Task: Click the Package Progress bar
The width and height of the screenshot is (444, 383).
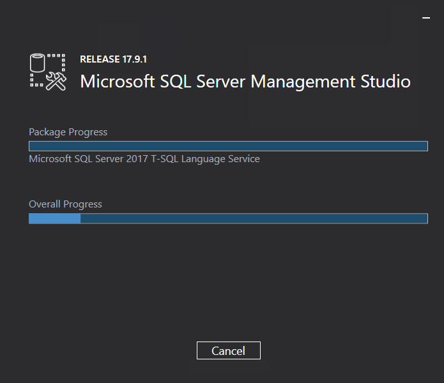Action: click(228, 146)
